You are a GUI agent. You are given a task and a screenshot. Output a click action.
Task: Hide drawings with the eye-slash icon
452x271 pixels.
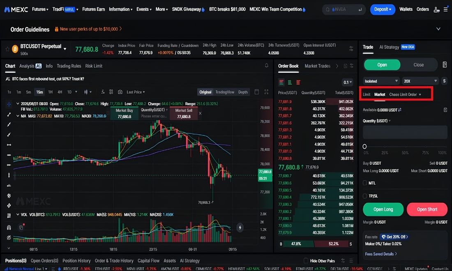point(9,238)
